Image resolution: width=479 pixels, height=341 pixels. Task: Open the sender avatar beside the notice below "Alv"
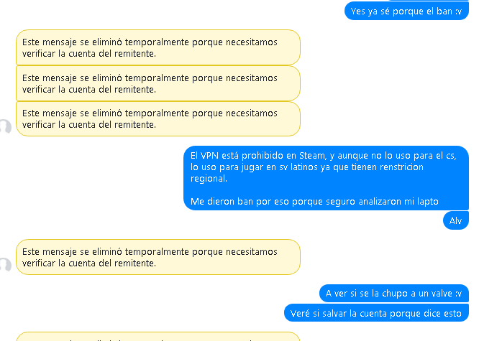(5, 265)
